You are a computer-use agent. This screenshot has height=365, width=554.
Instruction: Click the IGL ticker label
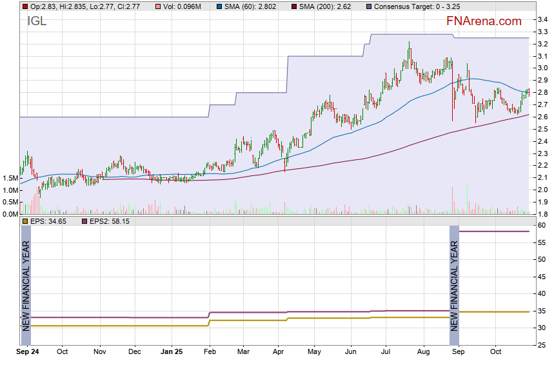37,21
